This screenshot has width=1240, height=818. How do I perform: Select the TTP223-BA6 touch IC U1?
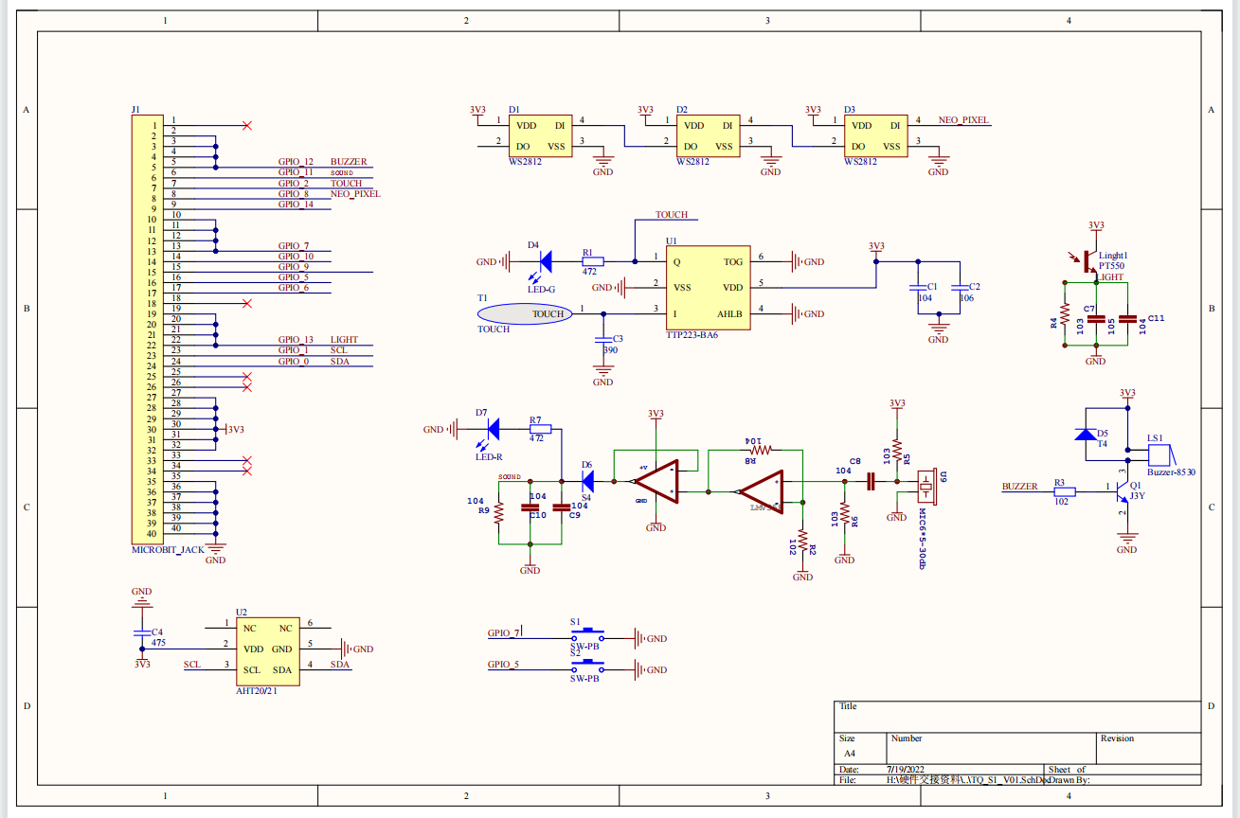point(708,288)
